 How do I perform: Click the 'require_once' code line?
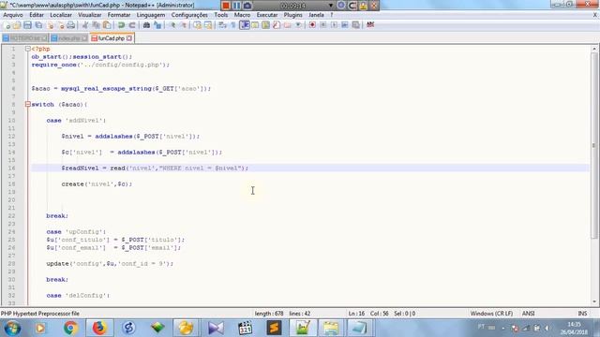(100, 65)
